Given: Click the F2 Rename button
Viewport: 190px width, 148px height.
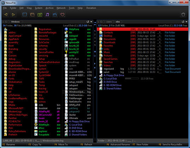Looking at the screenshot, I should coord(9,144).
